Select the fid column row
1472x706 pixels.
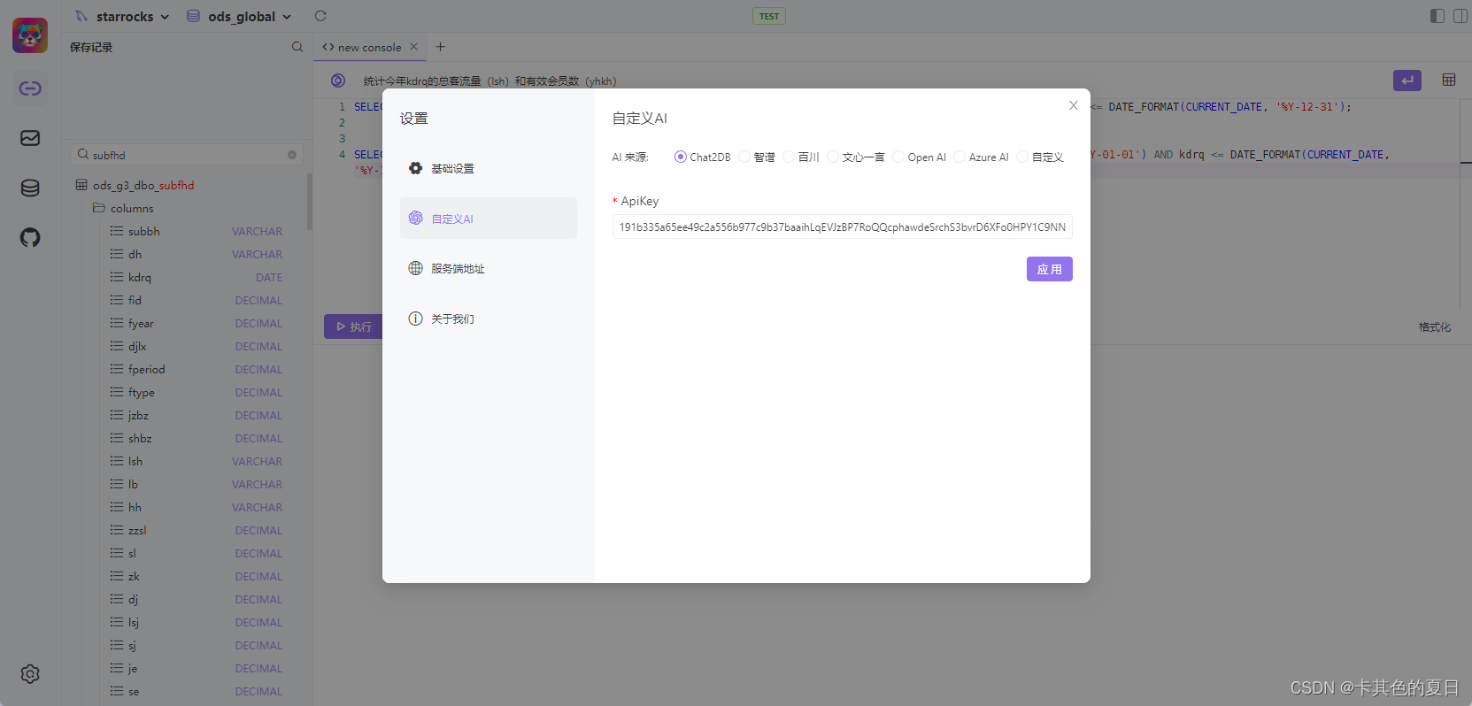click(x=197, y=300)
